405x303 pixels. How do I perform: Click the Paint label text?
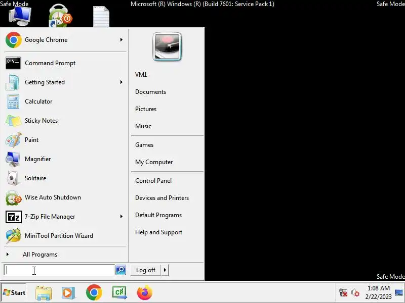coord(31,140)
